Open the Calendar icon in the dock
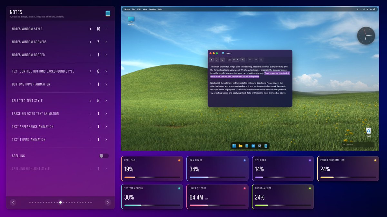 point(253,146)
